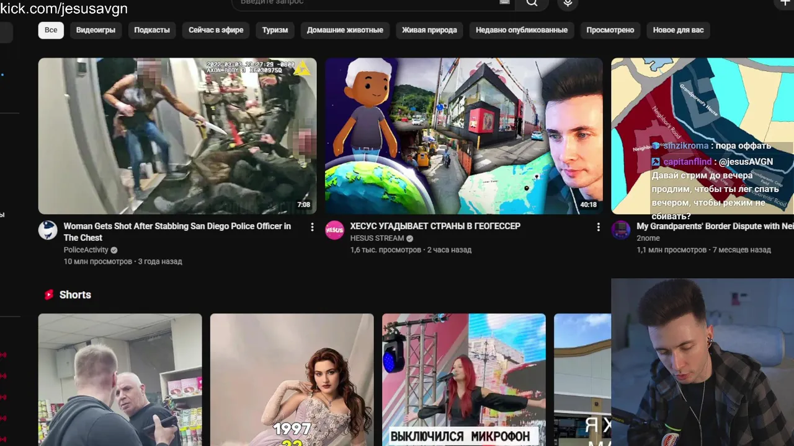Open the HESUS STREAM channel name

click(x=377, y=238)
